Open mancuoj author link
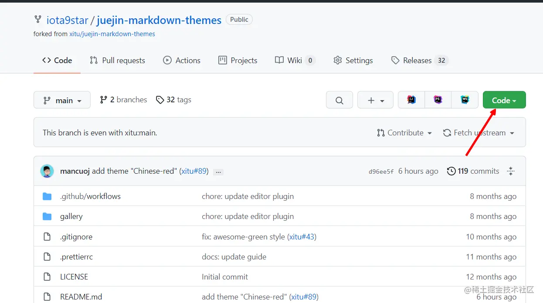Screen dimensions: 543x303 [x=75, y=171]
